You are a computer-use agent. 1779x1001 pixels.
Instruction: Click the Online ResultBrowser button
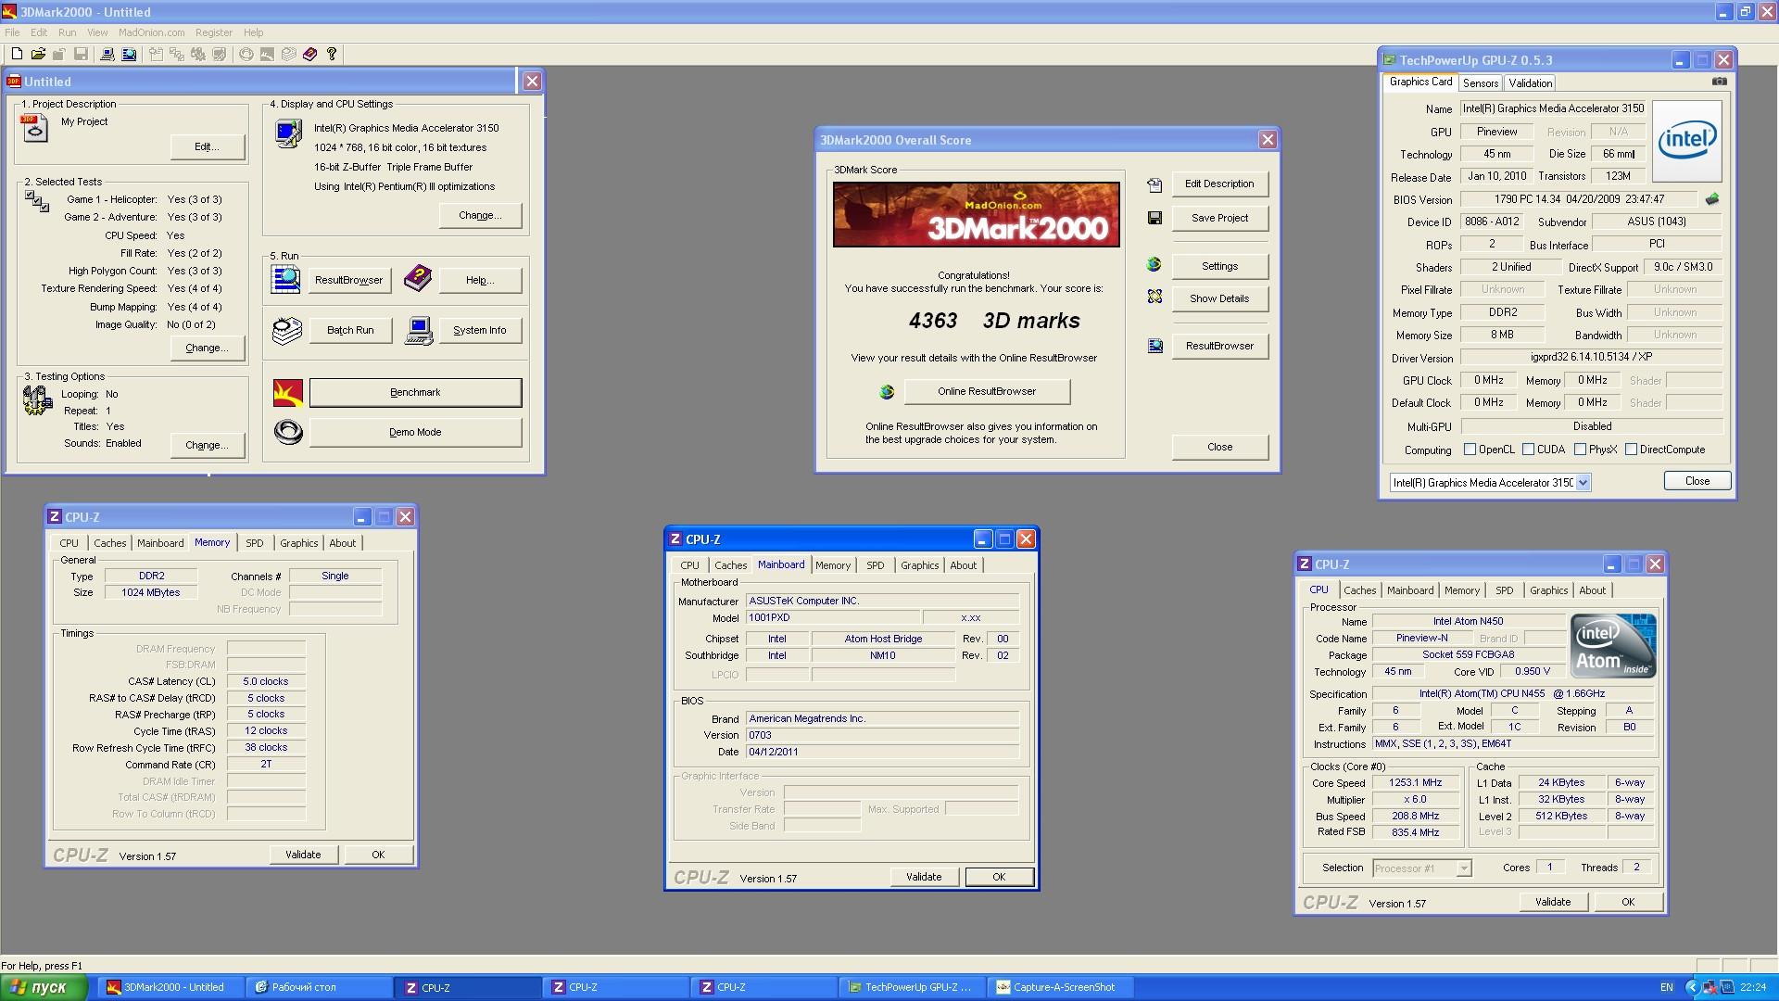pyautogui.click(x=987, y=392)
